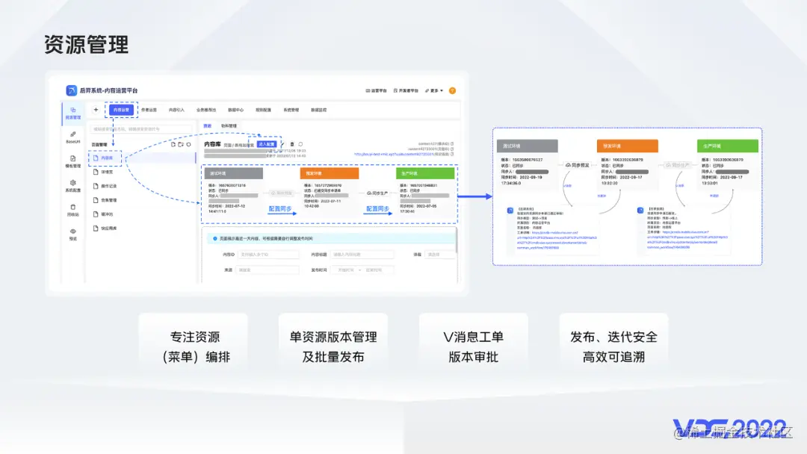Click the 资源管理 icon at sidebar top
The width and height of the screenshot is (807, 454).
[73, 109]
